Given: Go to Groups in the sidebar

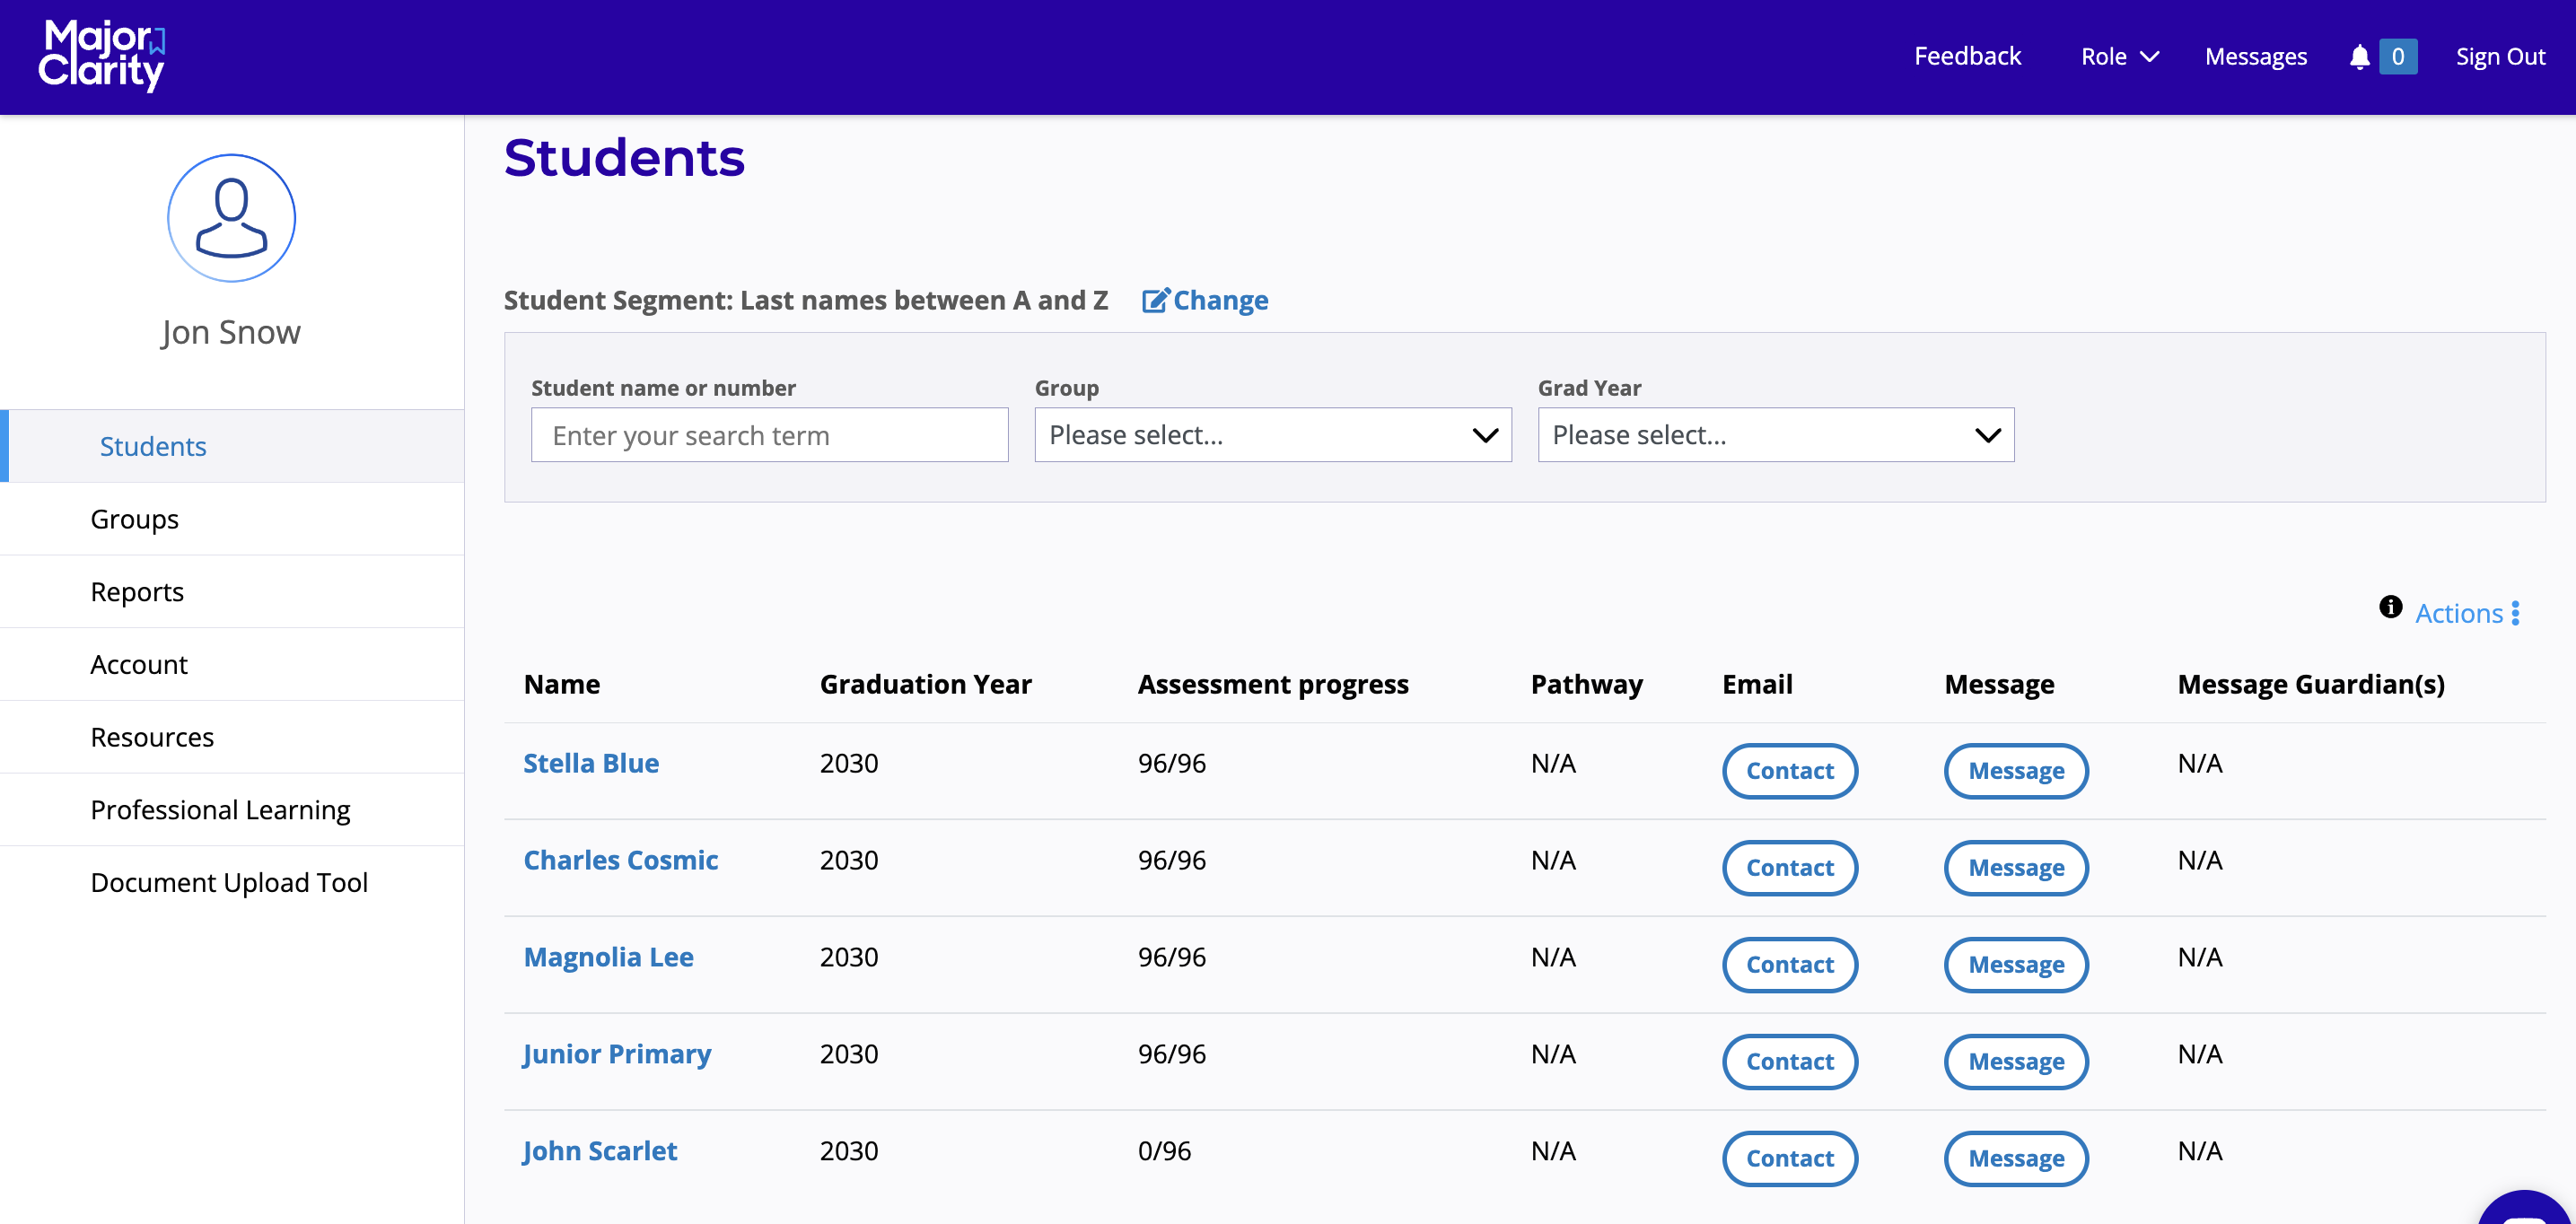Looking at the screenshot, I should point(135,519).
